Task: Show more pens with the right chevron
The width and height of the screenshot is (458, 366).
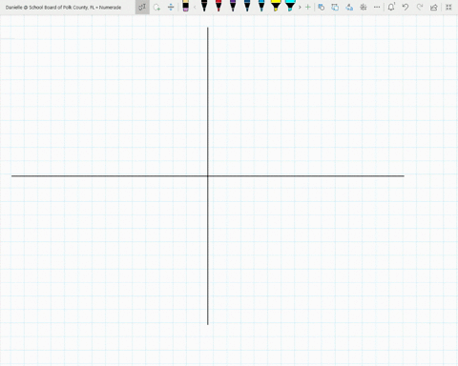Action: [300, 7]
